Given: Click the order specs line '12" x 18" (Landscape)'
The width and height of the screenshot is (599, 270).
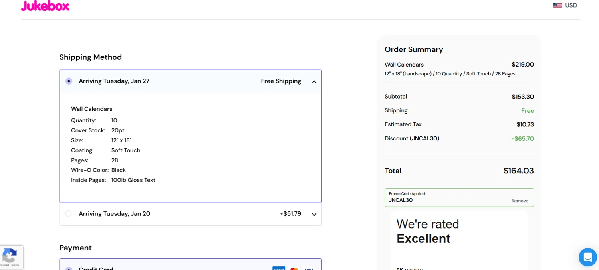Looking at the screenshot, I should tap(450, 74).
